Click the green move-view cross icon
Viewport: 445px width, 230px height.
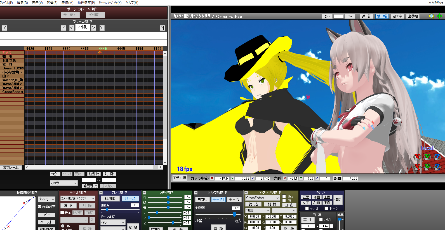[439, 16]
